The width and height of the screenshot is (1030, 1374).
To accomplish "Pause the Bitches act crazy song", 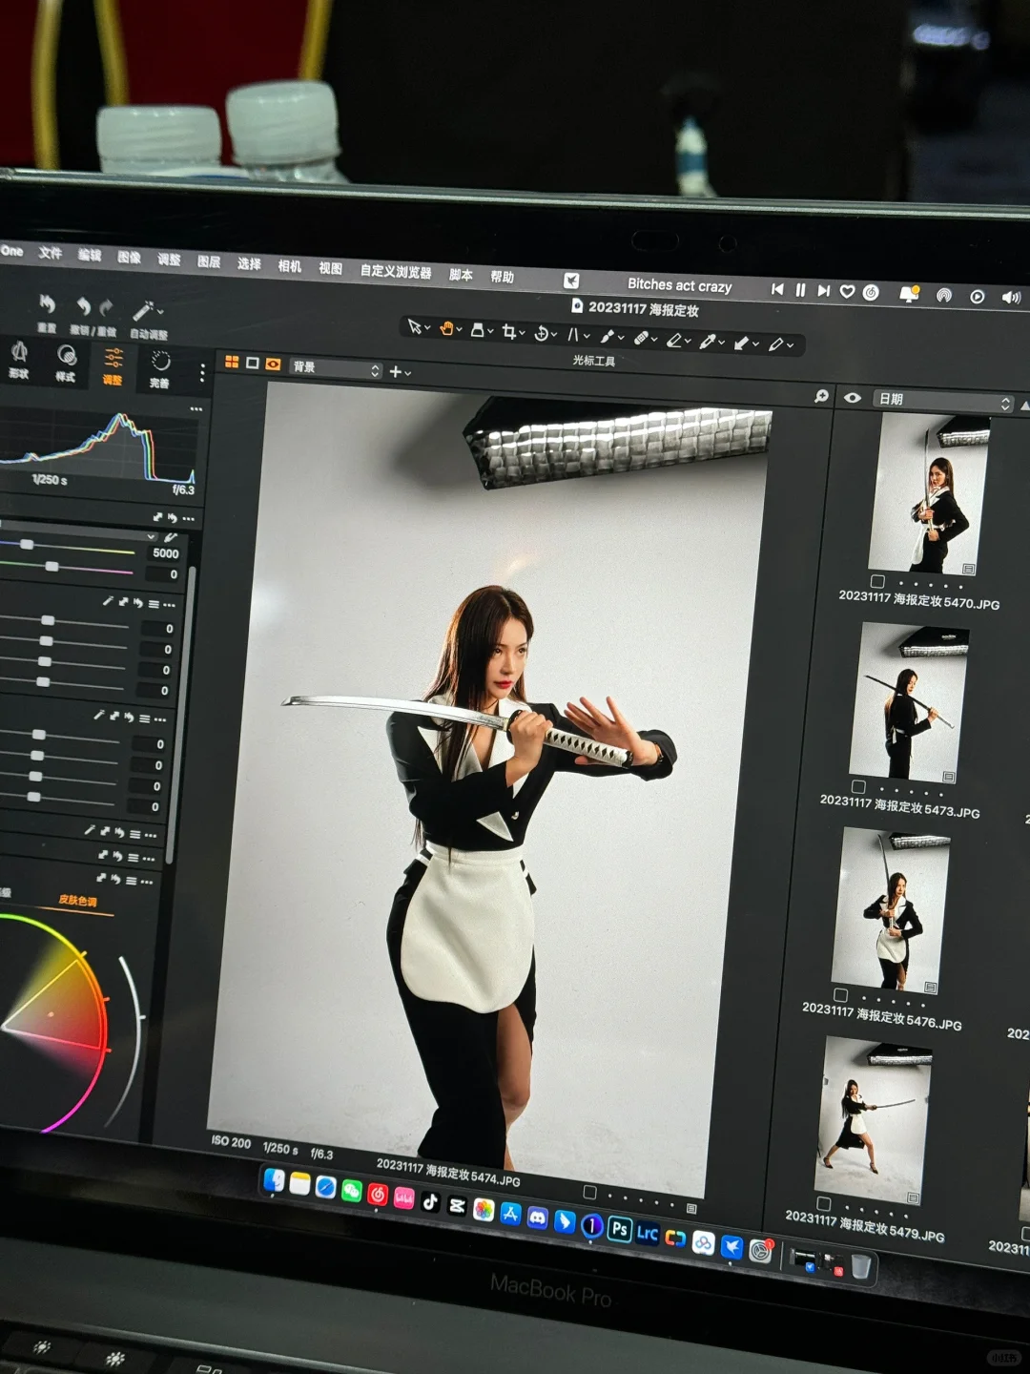I will click(x=800, y=289).
